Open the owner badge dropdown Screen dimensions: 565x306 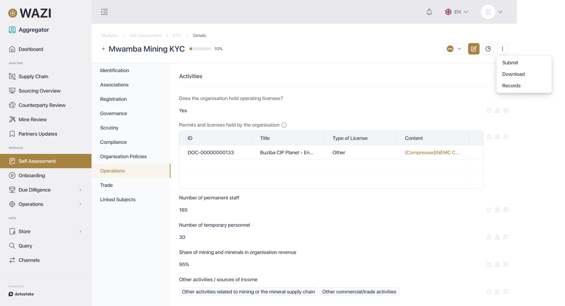(454, 49)
